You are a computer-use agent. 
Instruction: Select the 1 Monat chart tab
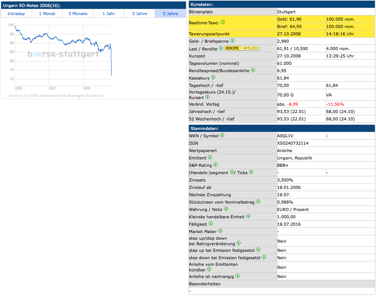(47, 14)
